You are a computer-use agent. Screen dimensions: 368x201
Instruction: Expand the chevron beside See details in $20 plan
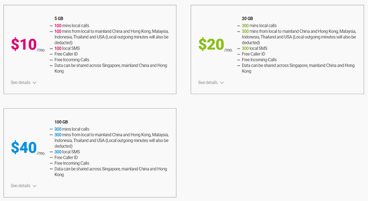click(222, 83)
